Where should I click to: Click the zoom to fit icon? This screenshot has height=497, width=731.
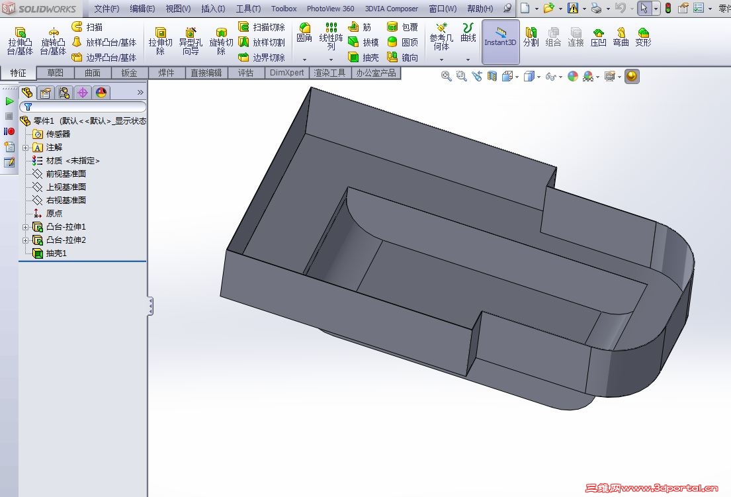(x=446, y=76)
